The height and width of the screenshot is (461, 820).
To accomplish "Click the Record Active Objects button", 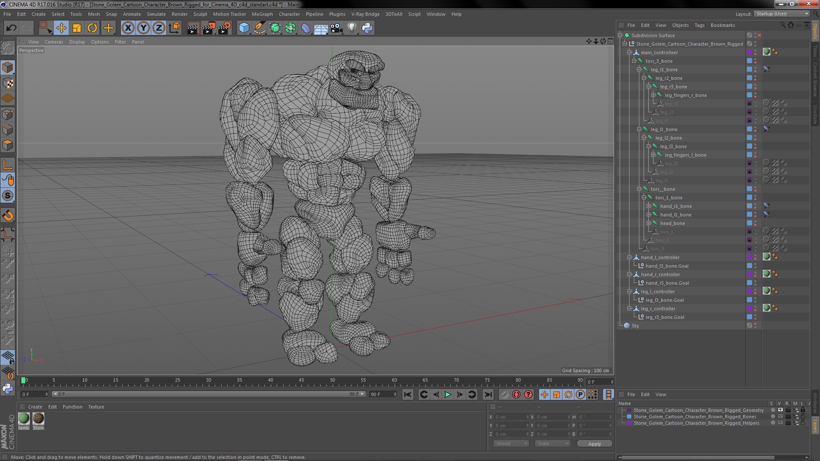I will tap(504, 394).
